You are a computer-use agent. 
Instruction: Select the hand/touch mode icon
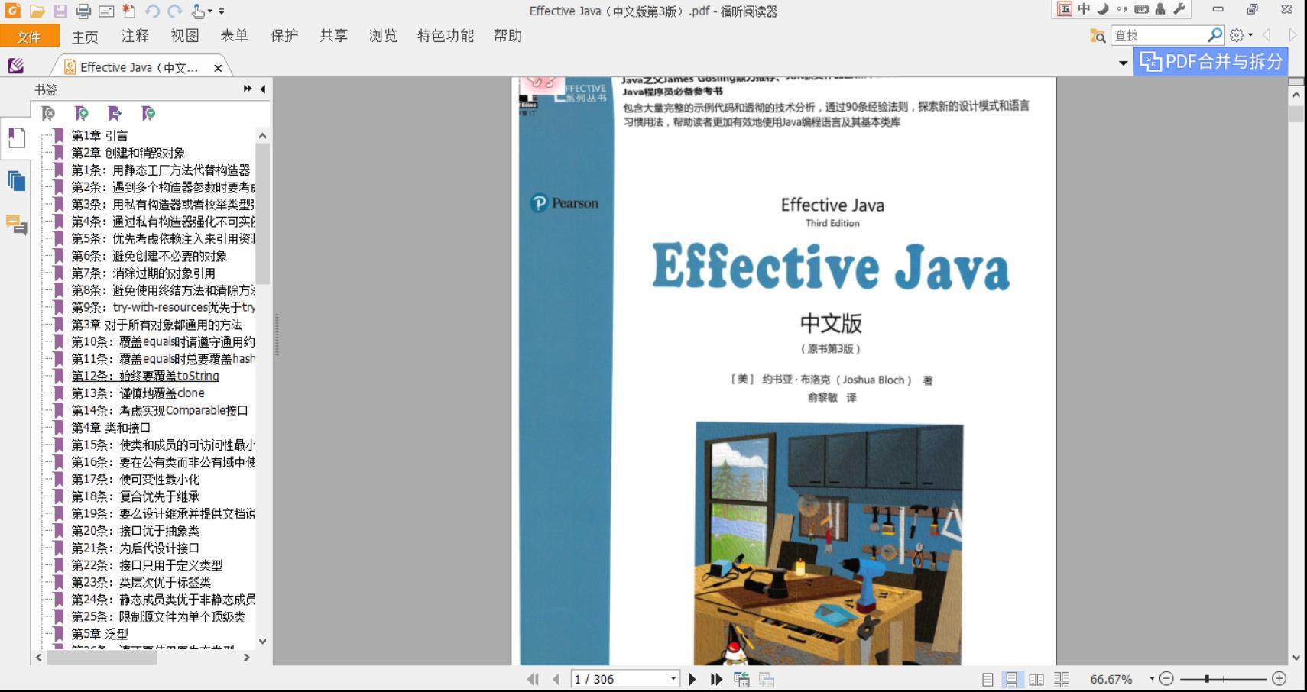click(199, 11)
